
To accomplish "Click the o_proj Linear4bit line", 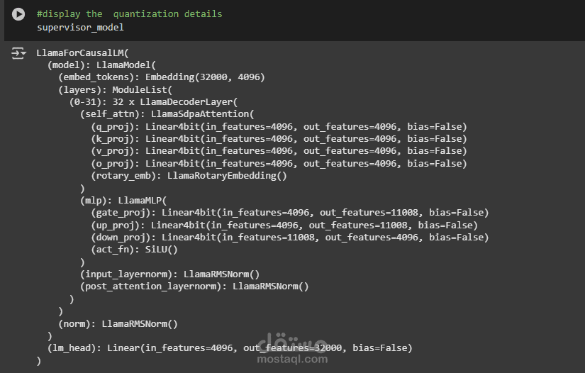I will coord(279,164).
